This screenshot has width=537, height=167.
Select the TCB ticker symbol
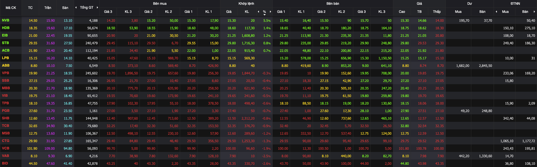[x=5, y=126]
